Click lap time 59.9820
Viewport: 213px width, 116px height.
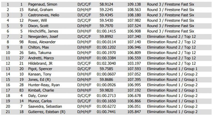(105, 90)
